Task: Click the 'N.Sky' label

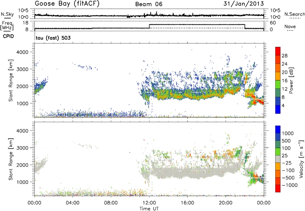Action: coord(7,14)
